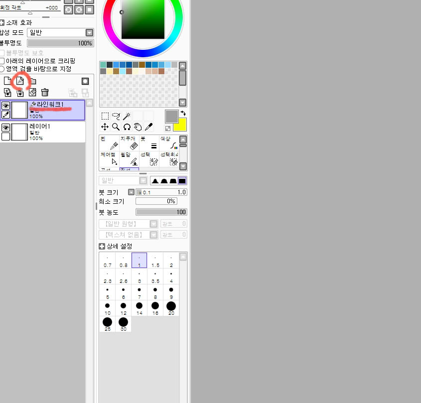Create a new linework layer

click(x=20, y=81)
